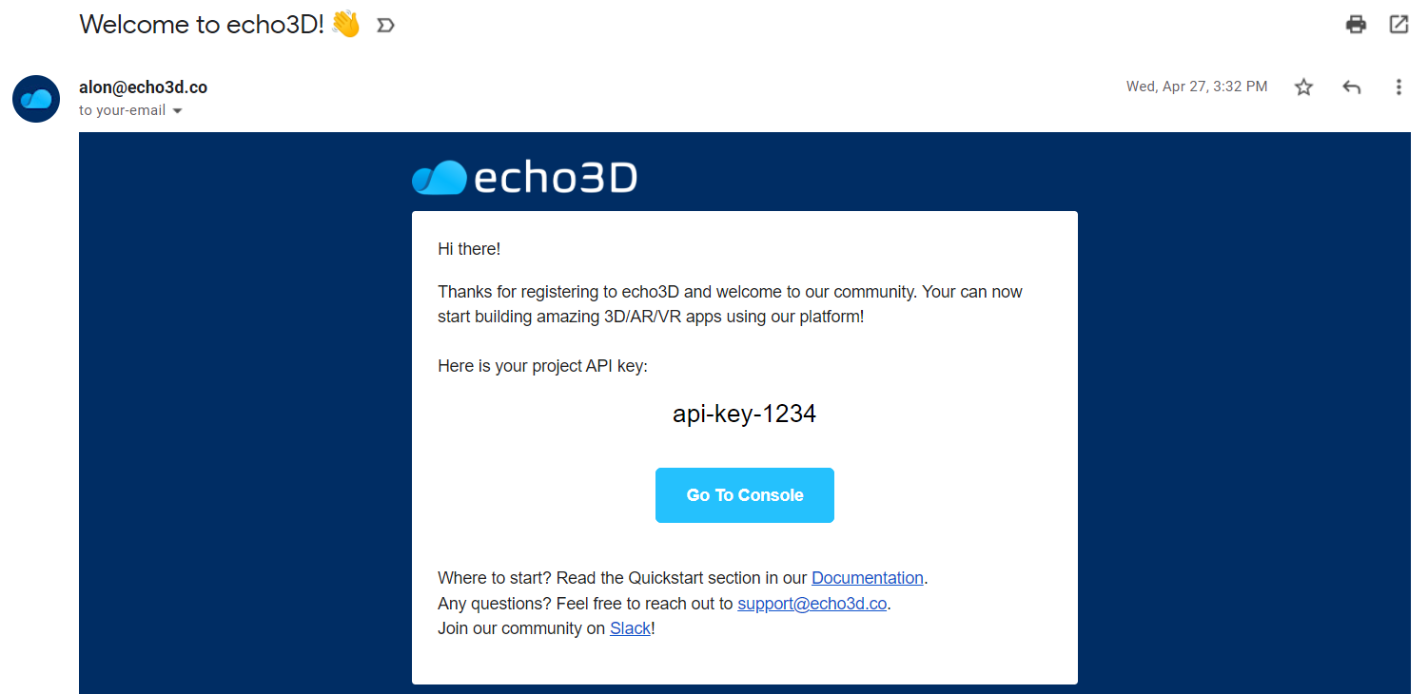Star this echo3D email
Image resolution: width=1428 pixels, height=694 pixels.
1303,87
